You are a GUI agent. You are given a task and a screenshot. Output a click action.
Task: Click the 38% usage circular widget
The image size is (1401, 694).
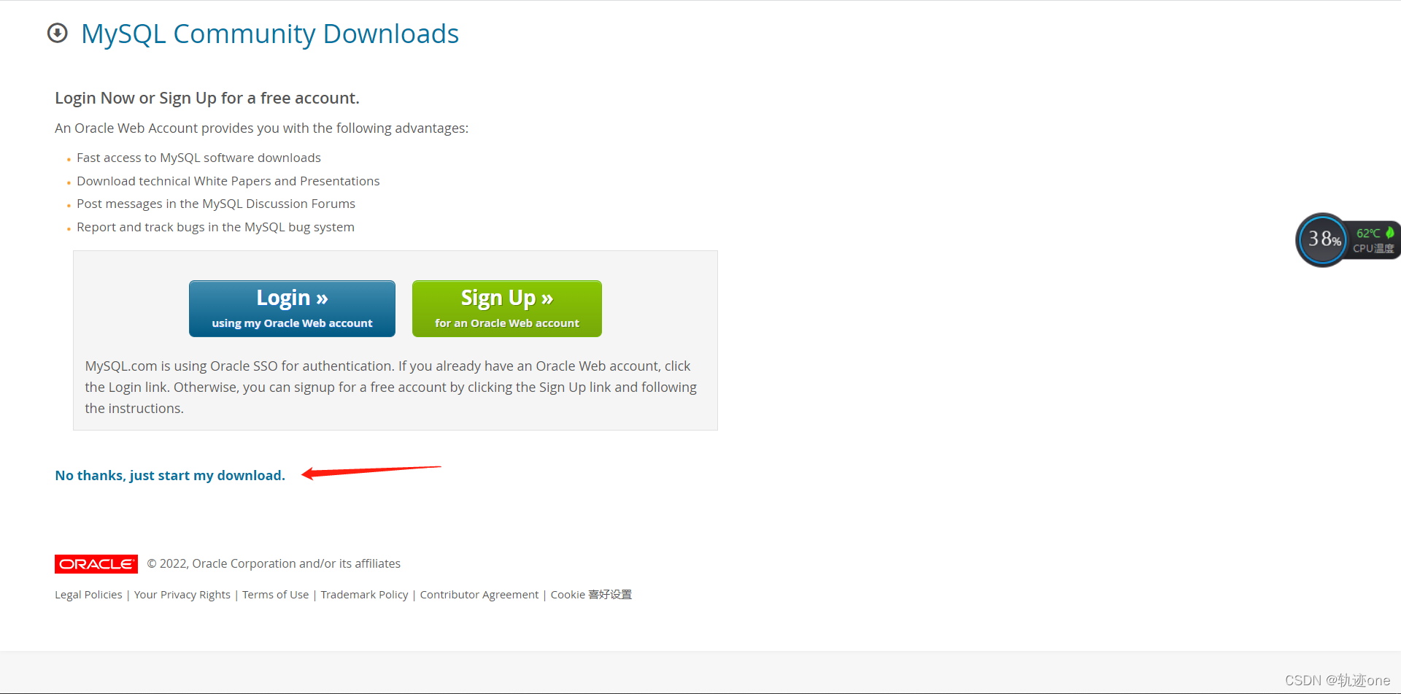point(1322,239)
